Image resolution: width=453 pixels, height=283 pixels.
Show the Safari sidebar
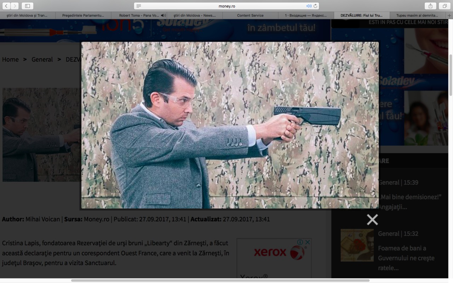[x=28, y=6]
